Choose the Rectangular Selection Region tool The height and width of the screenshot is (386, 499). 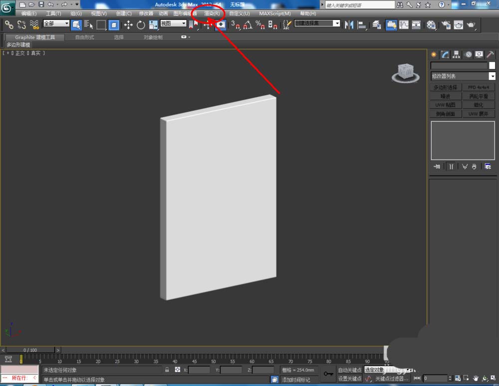coord(101,25)
